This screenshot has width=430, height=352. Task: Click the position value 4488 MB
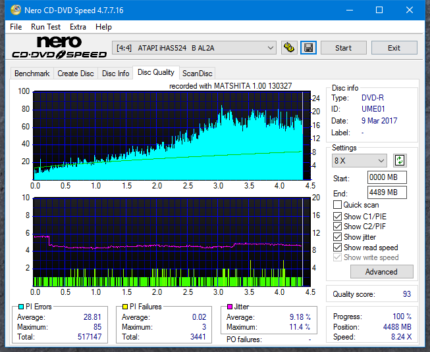pos(397,327)
